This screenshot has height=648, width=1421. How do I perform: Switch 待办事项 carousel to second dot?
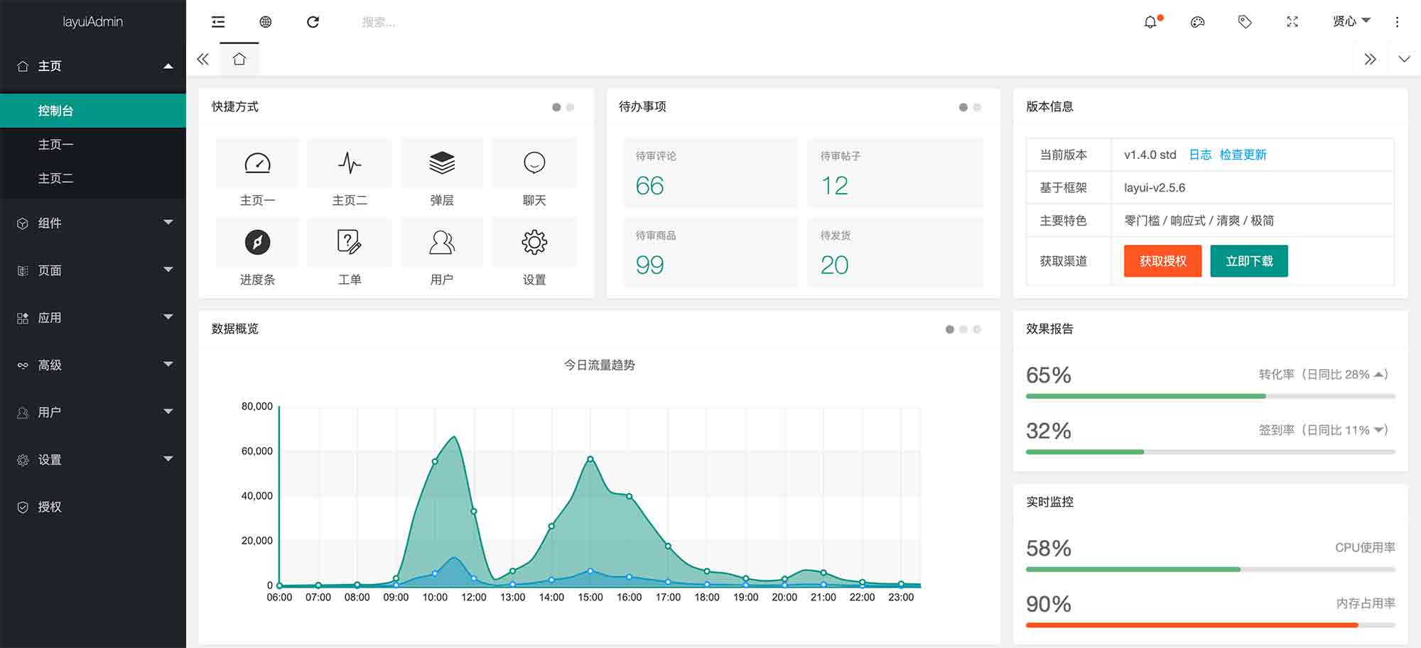[977, 107]
